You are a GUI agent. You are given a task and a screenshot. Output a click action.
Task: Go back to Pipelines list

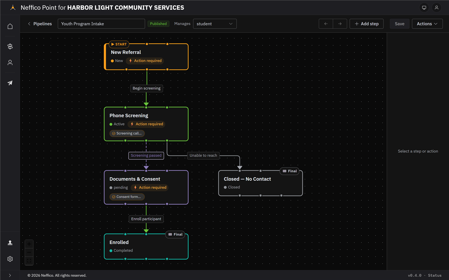tap(40, 24)
